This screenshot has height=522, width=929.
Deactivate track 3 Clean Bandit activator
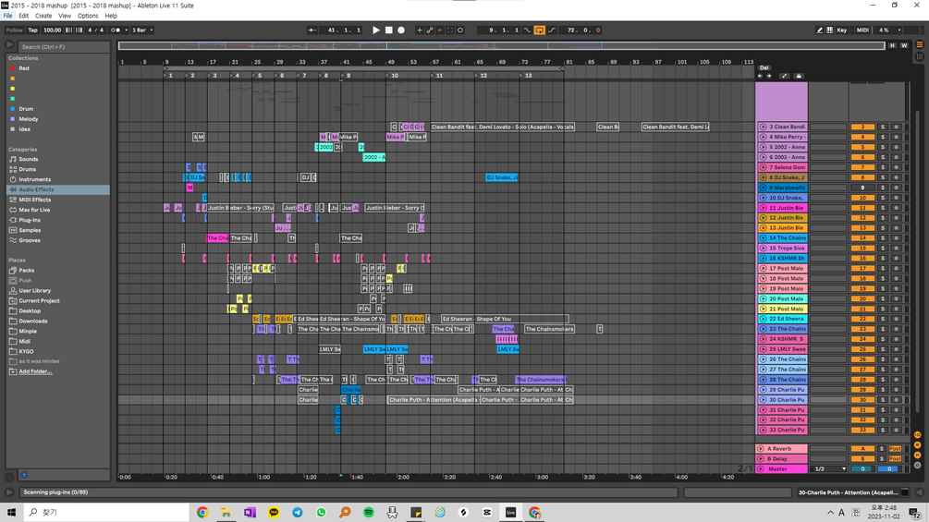[x=862, y=127]
